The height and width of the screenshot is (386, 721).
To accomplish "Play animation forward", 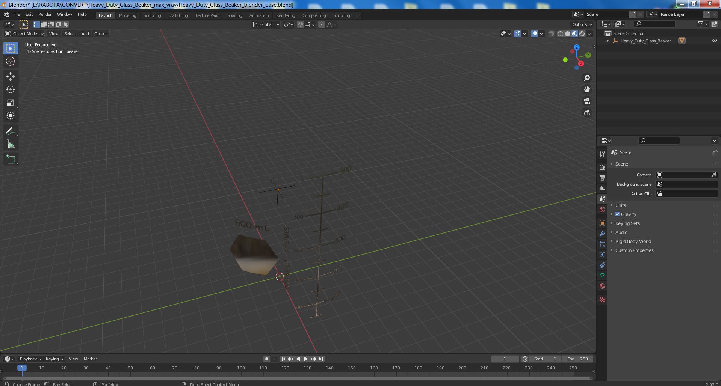I will [306, 359].
